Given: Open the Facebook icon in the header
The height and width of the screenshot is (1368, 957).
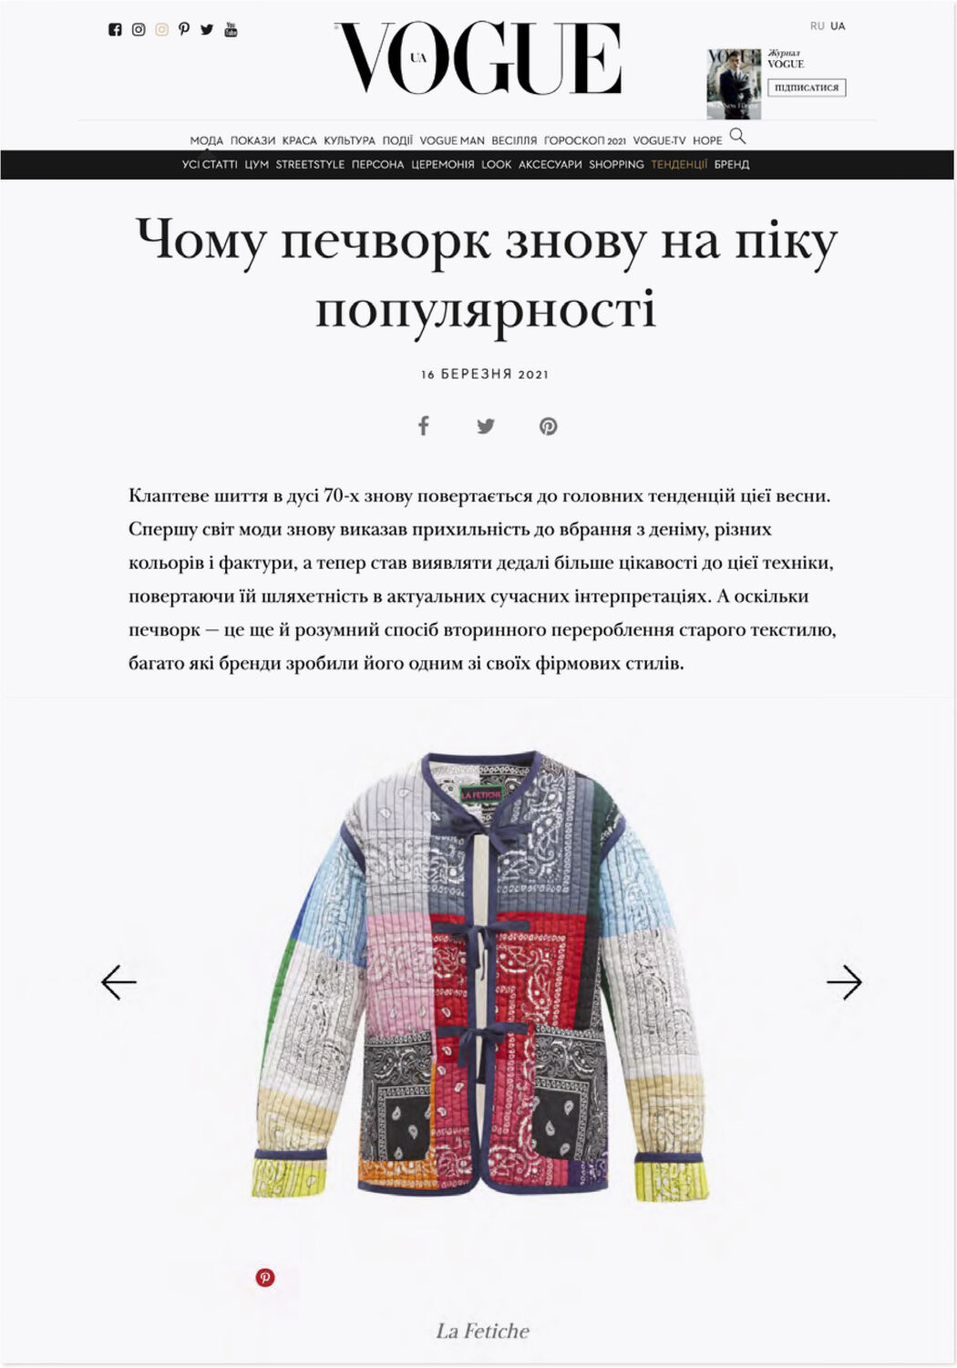Looking at the screenshot, I should 115,29.
